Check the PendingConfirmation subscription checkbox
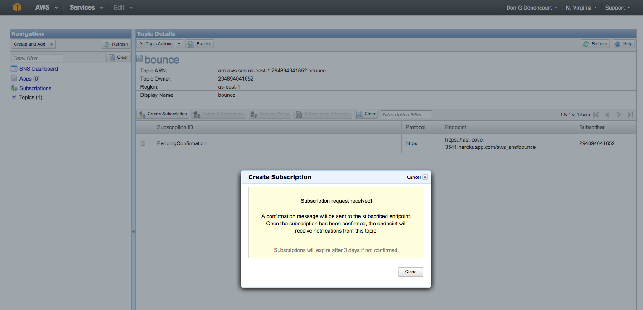Viewport: 643px width, 310px height. (143, 143)
